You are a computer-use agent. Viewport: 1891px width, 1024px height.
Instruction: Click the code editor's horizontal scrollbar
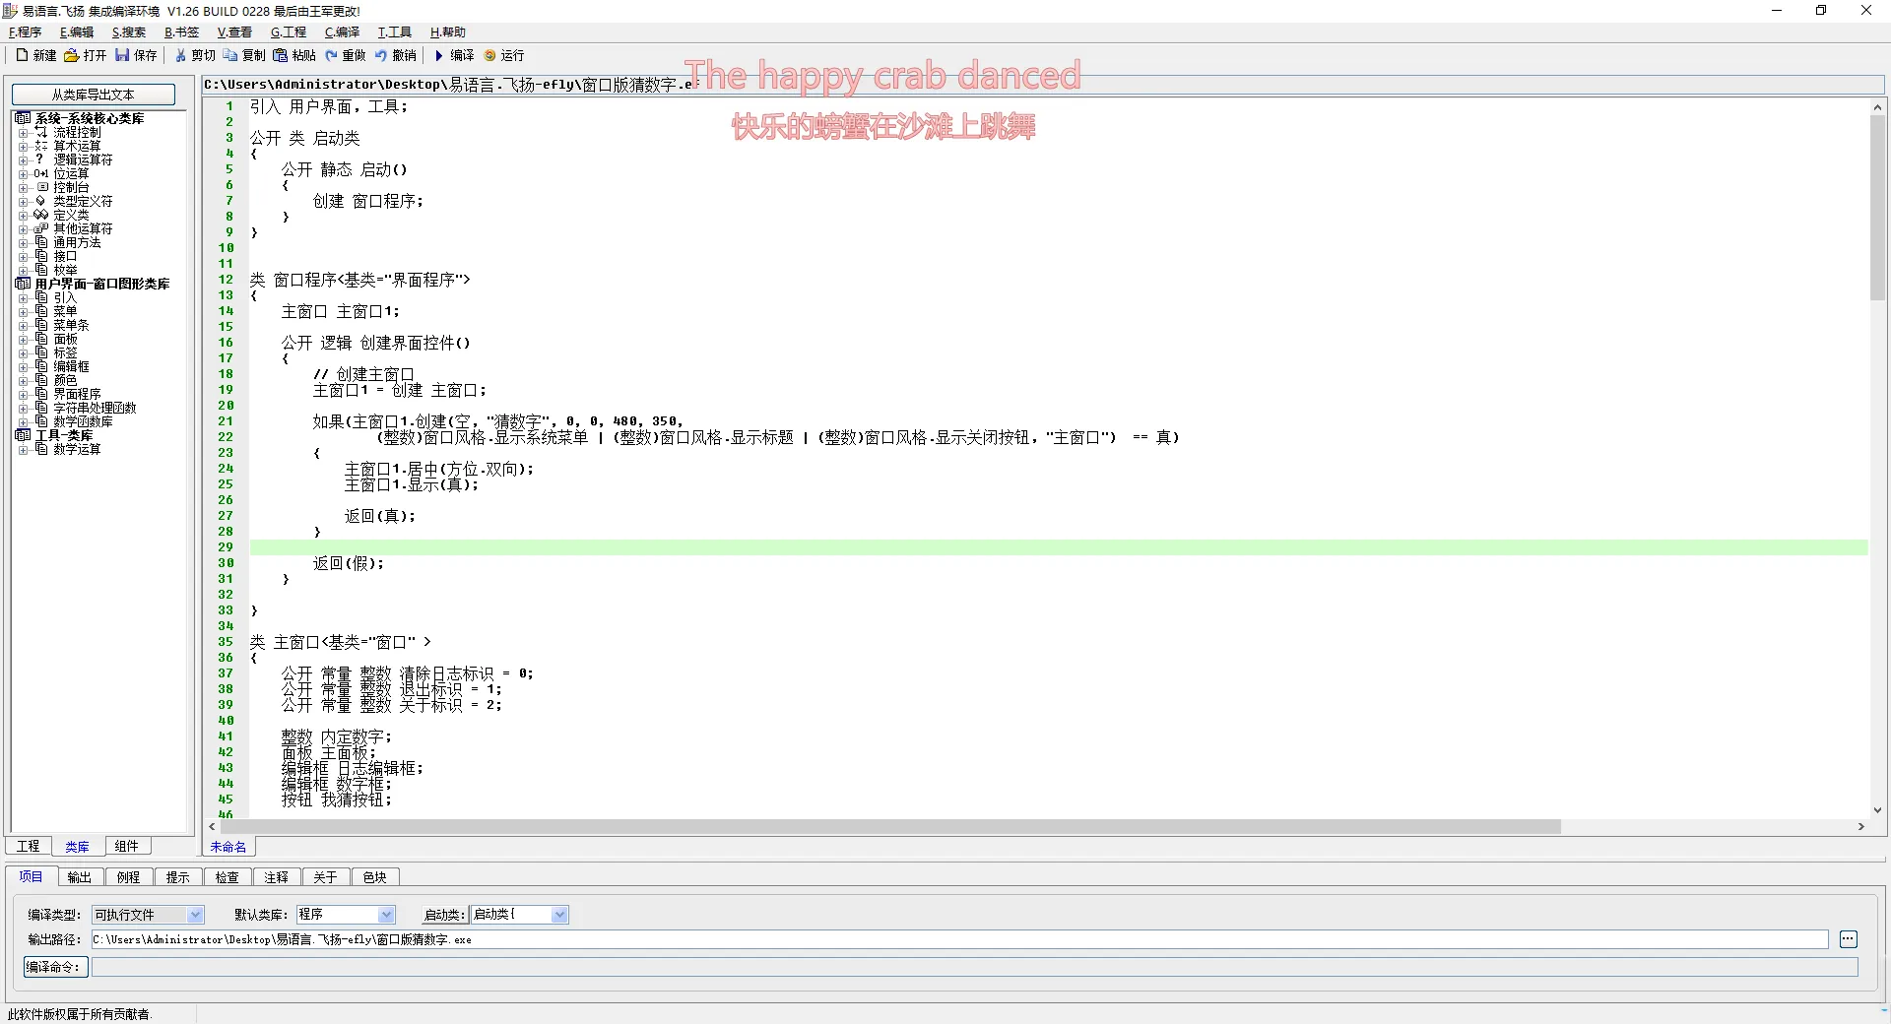[886, 826]
